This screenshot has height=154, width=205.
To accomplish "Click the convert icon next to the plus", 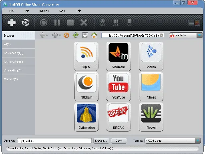I will coord(25,22).
